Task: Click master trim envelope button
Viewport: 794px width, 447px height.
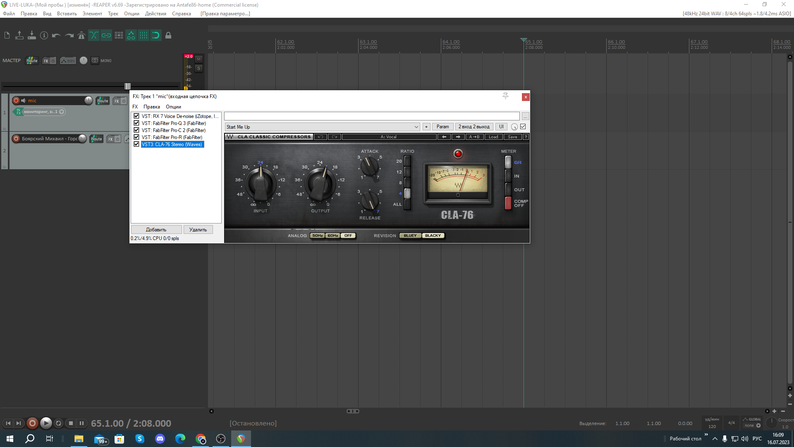Action: 68,61
